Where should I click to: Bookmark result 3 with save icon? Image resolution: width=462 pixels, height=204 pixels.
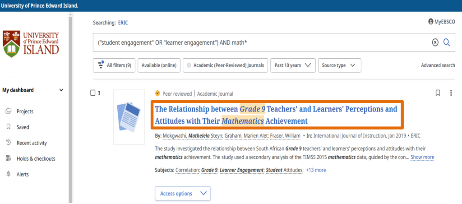[437, 93]
